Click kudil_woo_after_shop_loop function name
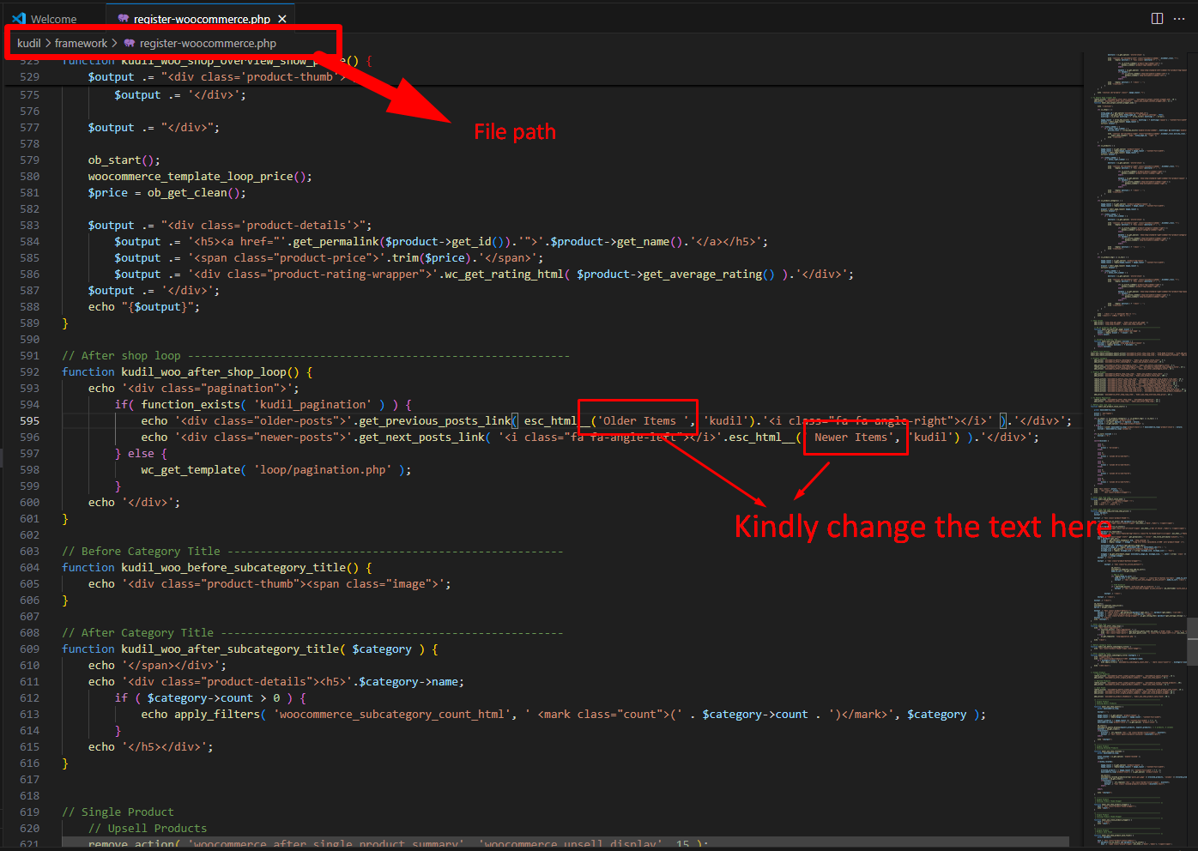Image resolution: width=1198 pixels, height=851 pixels. (203, 372)
